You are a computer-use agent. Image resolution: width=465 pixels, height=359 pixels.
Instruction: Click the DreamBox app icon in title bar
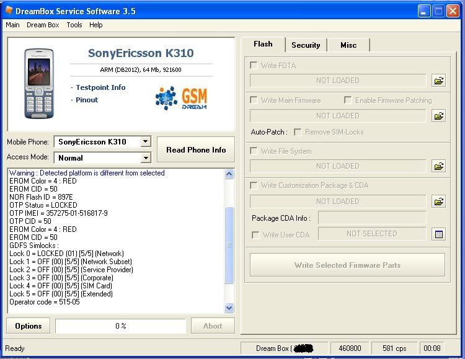pyautogui.click(x=9, y=11)
